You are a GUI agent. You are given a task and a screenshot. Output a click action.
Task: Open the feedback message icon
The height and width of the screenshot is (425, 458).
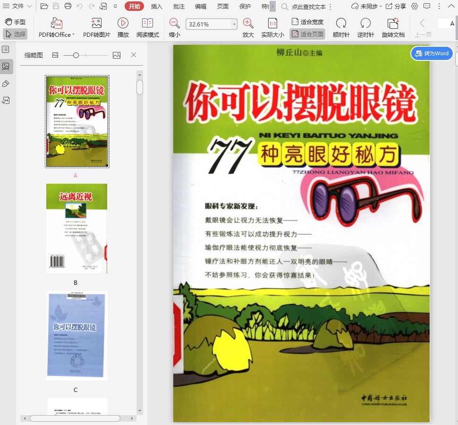pos(427,6)
